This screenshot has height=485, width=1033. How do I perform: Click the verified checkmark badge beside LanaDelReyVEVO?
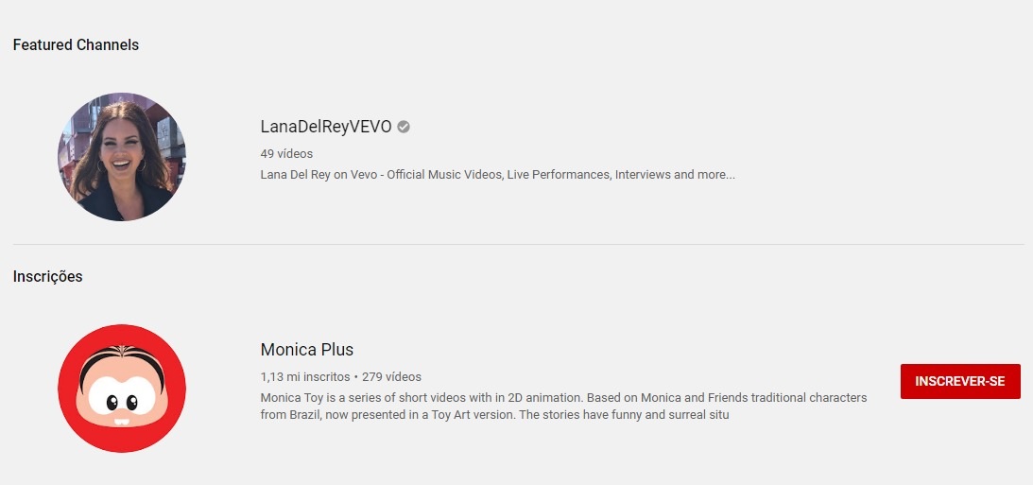click(404, 127)
